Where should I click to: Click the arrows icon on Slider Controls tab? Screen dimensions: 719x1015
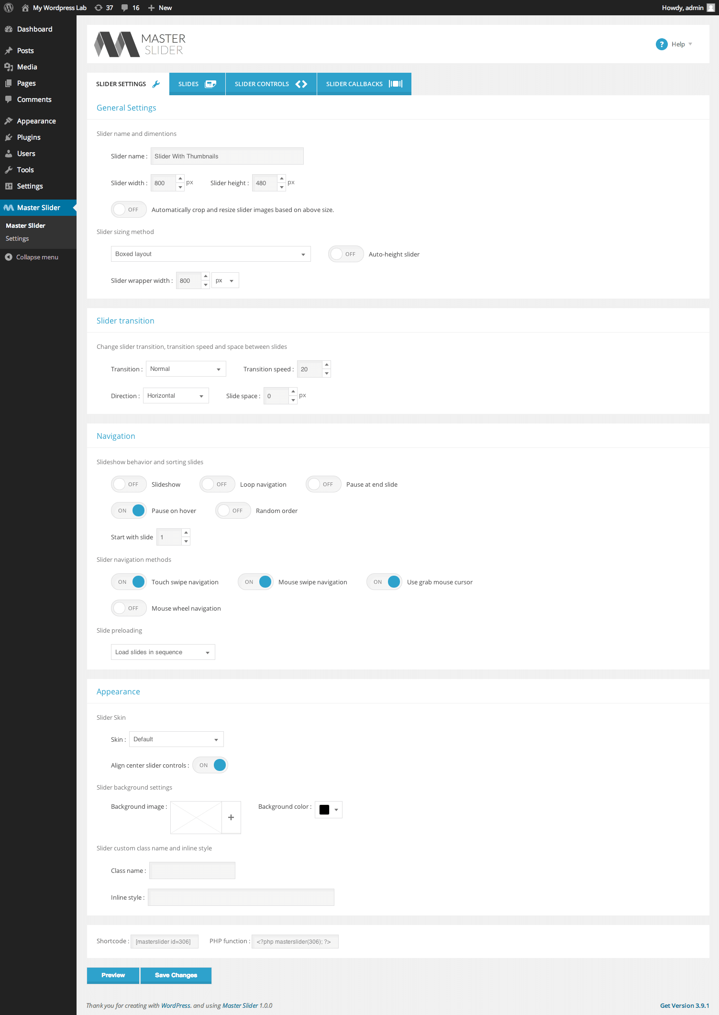(301, 84)
